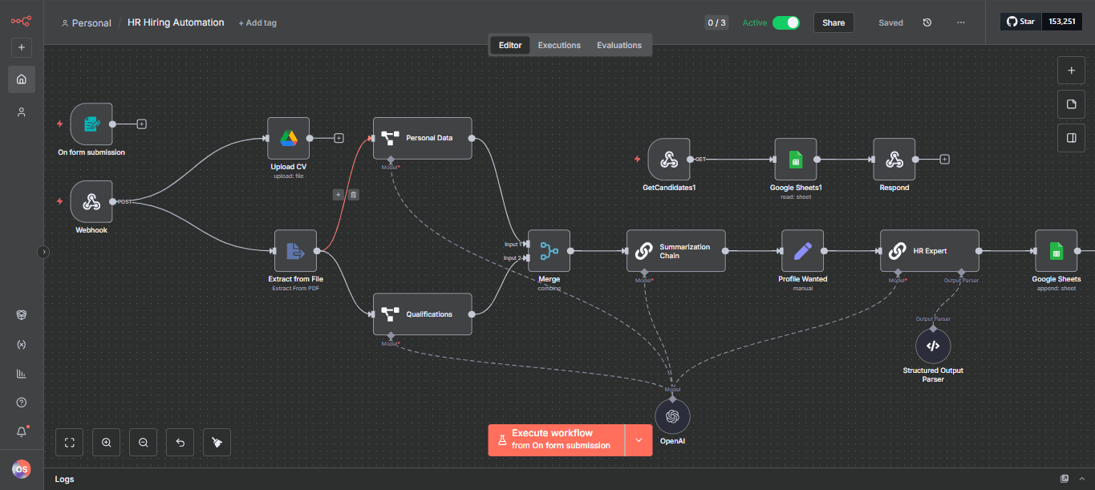1095x490 pixels.
Task: Switch to the Executions tab
Action: coord(559,45)
